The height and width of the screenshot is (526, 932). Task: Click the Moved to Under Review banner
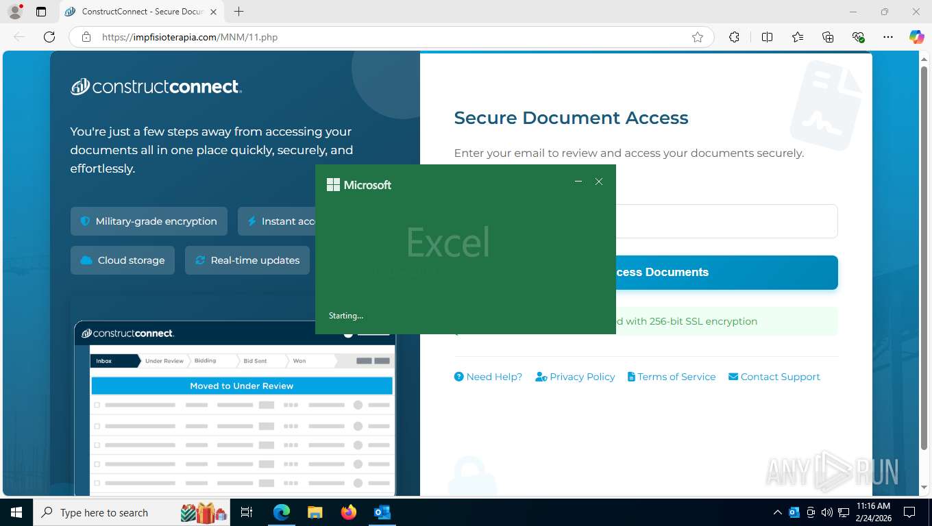(x=242, y=386)
